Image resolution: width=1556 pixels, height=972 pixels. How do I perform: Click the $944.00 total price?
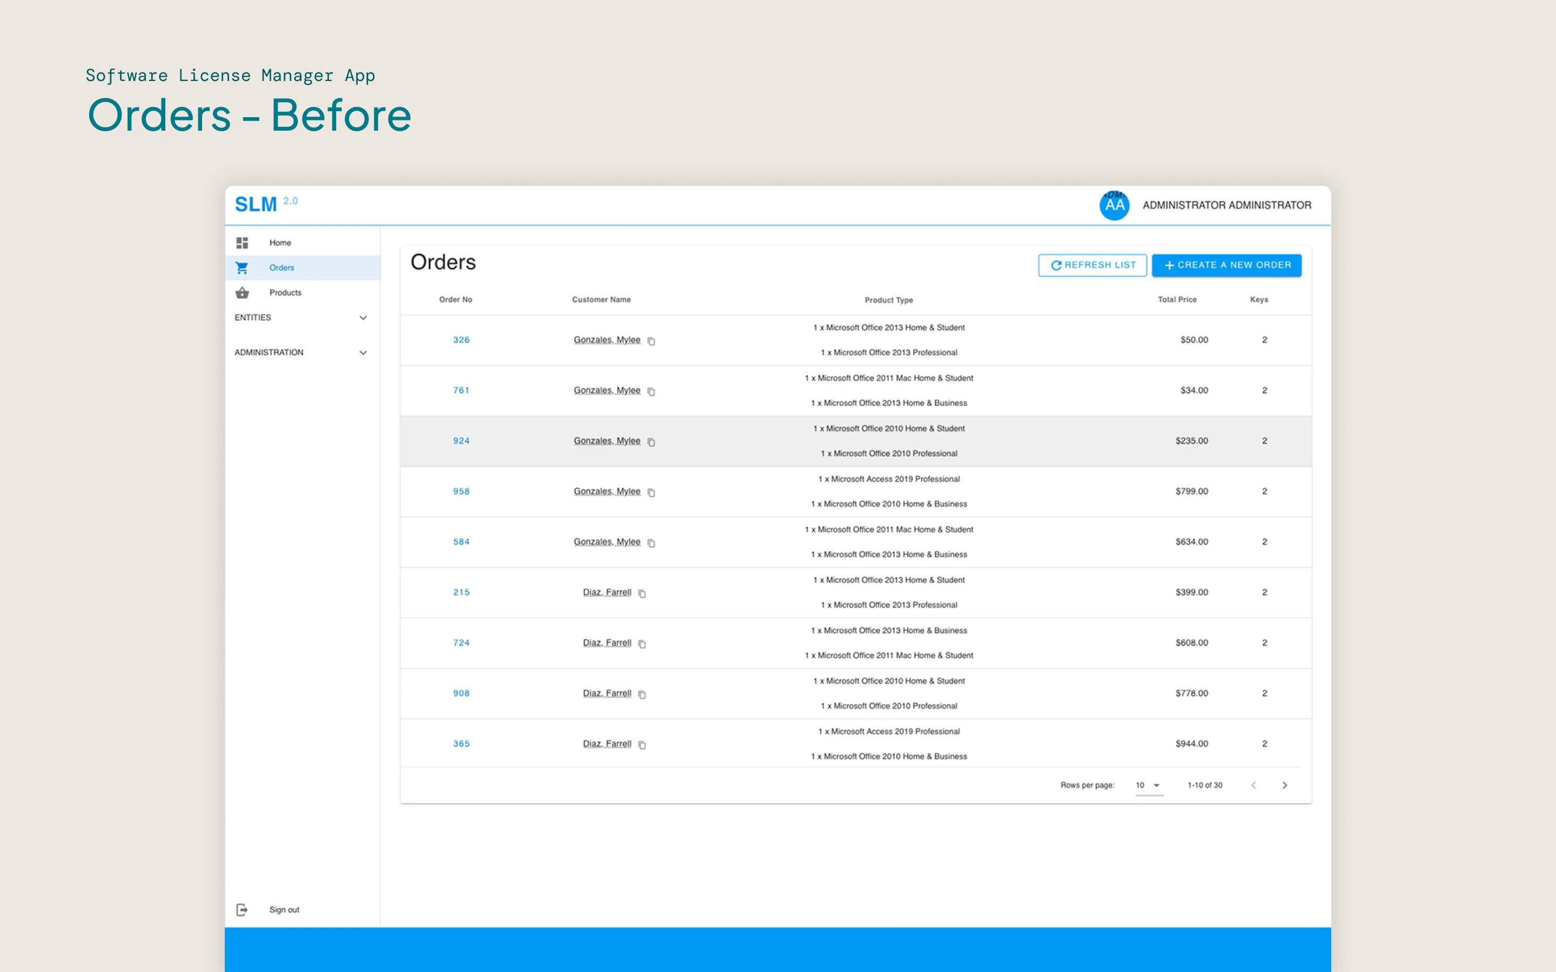[1191, 743]
